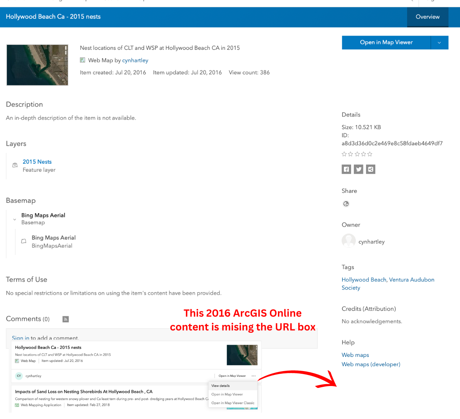The image size is (460, 419).
Task: Open owner name cynhartley
Action: pyautogui.click(x=371, y=242)
